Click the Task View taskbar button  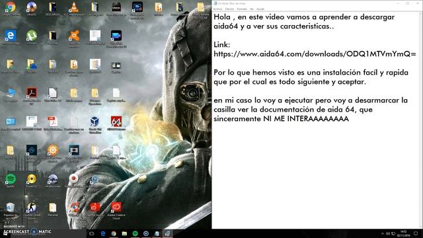92,233
